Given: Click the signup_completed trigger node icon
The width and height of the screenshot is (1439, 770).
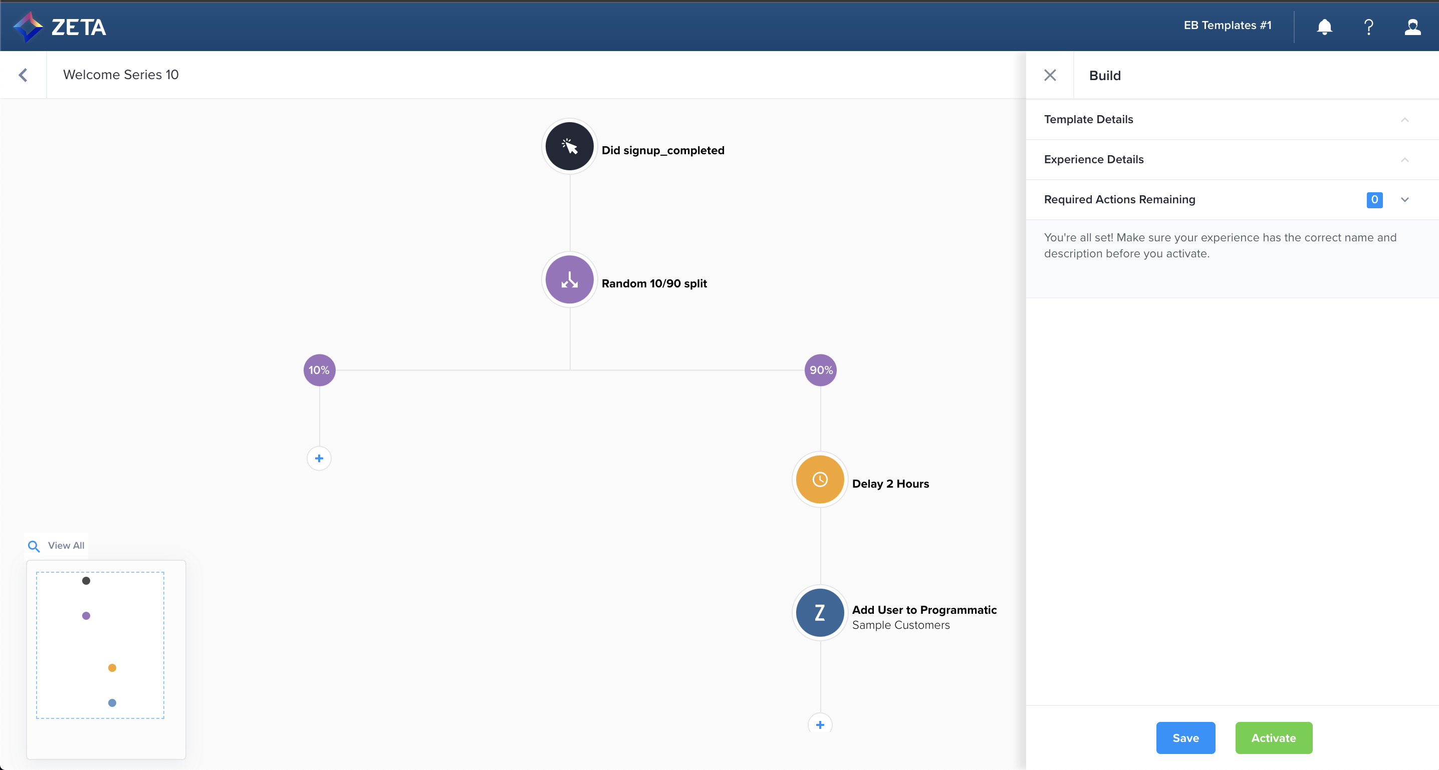Looking at the screenshot, I should (x=569, y=146).
